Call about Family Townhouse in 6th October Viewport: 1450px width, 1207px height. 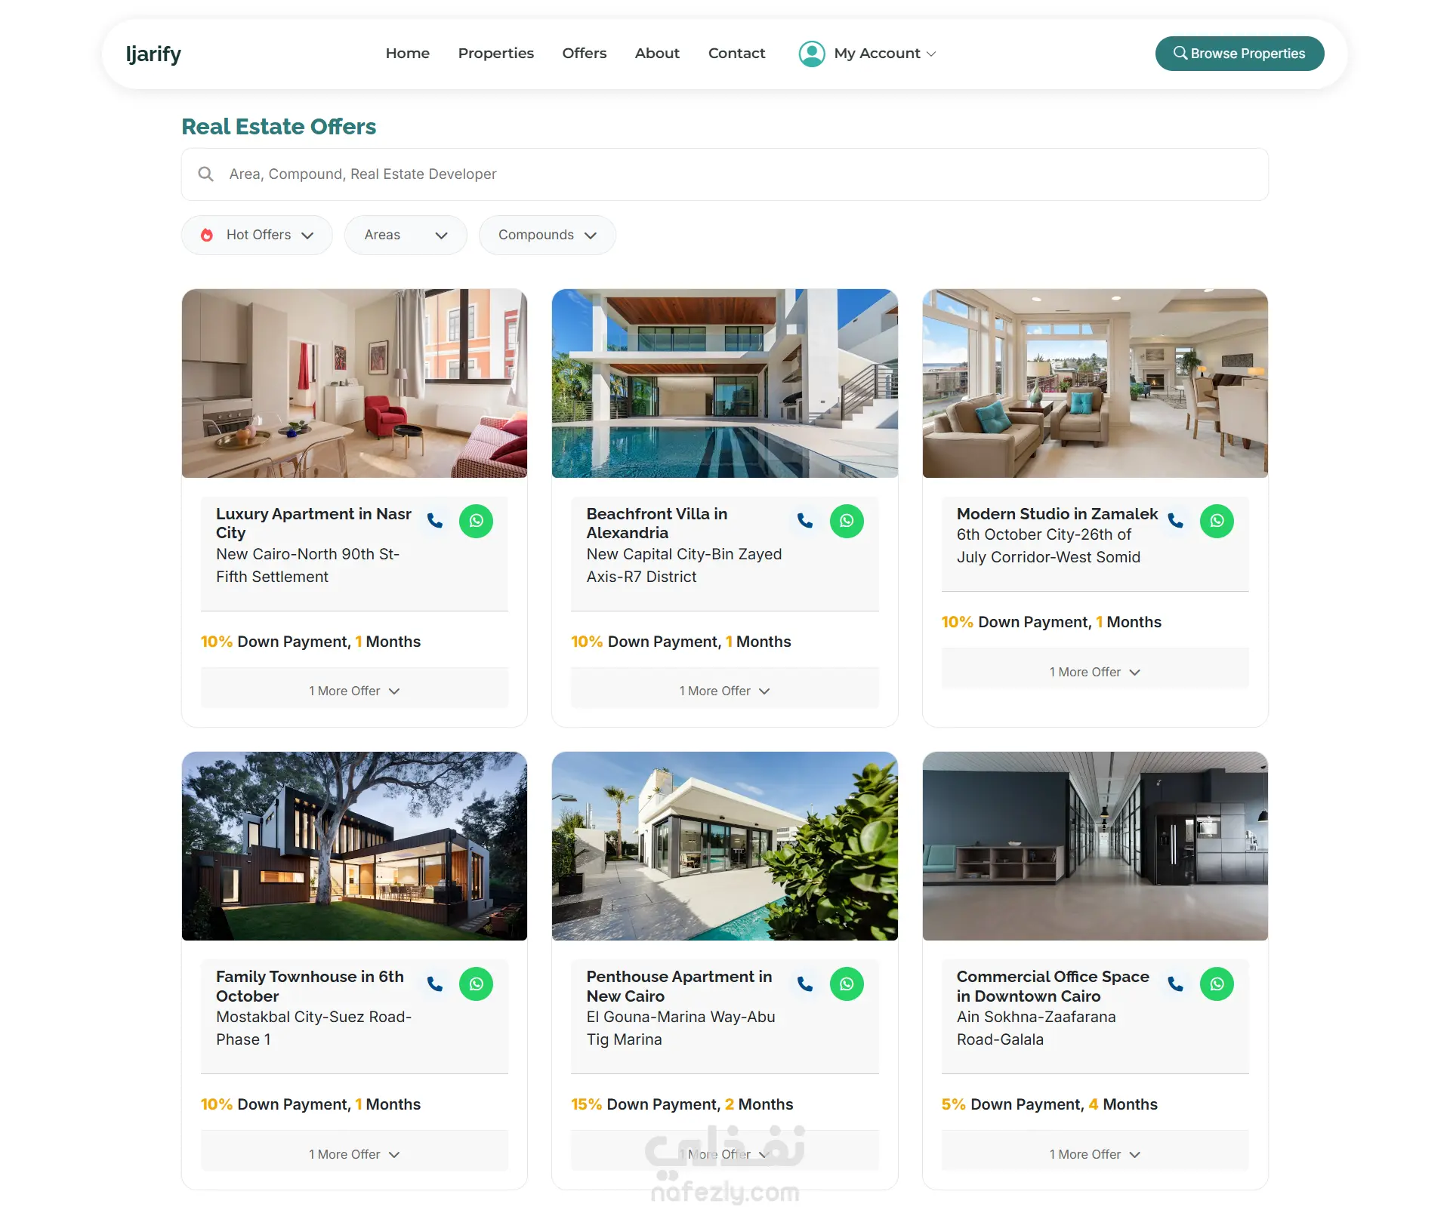coord(435,984)
